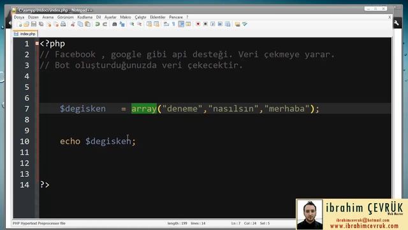
Task: Zoom in using the toolbar magnifier icon
Action: coord(132,24)
